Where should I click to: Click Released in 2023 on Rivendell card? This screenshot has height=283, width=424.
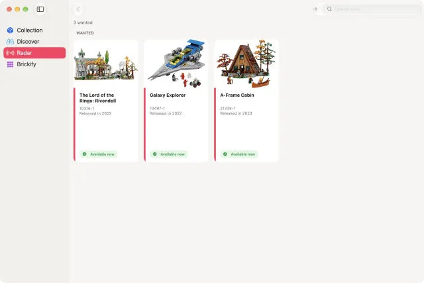[95, 113]
